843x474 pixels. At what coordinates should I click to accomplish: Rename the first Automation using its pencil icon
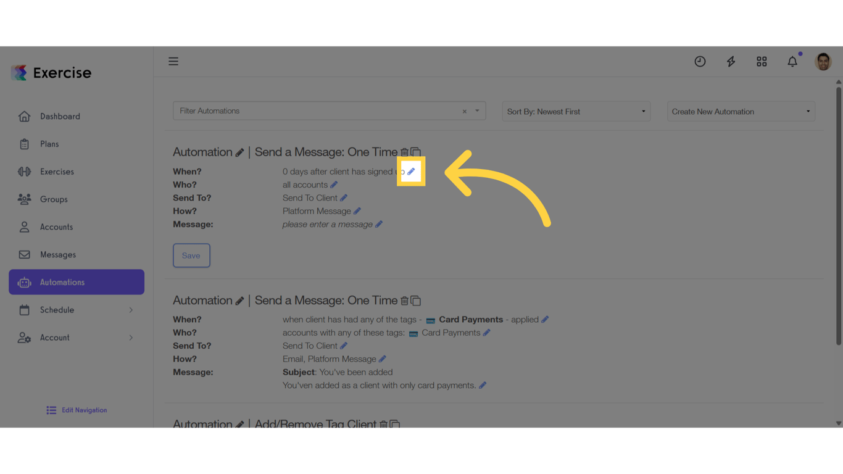coord(241,151)
